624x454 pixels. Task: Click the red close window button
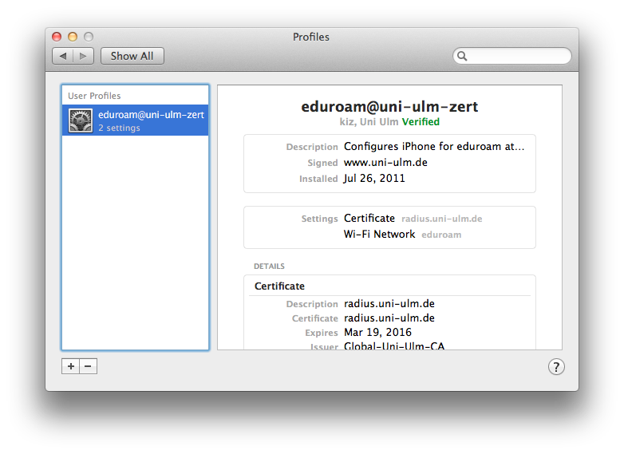tap(57, 37)
